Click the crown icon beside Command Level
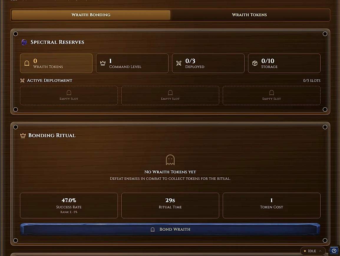The image size is (340, 256). (103, 63)
